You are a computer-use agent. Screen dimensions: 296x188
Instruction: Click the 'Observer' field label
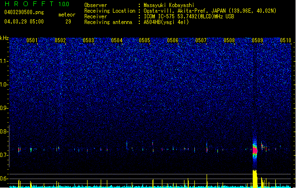96,5
